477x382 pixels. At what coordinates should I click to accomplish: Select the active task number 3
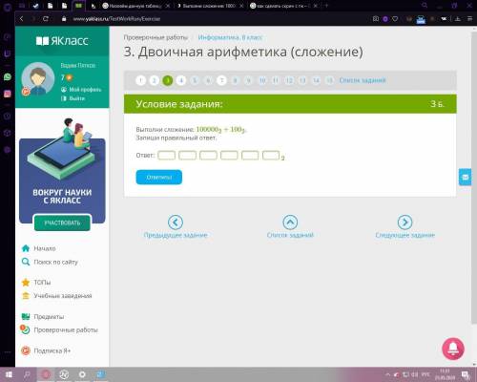pos(168,80)
